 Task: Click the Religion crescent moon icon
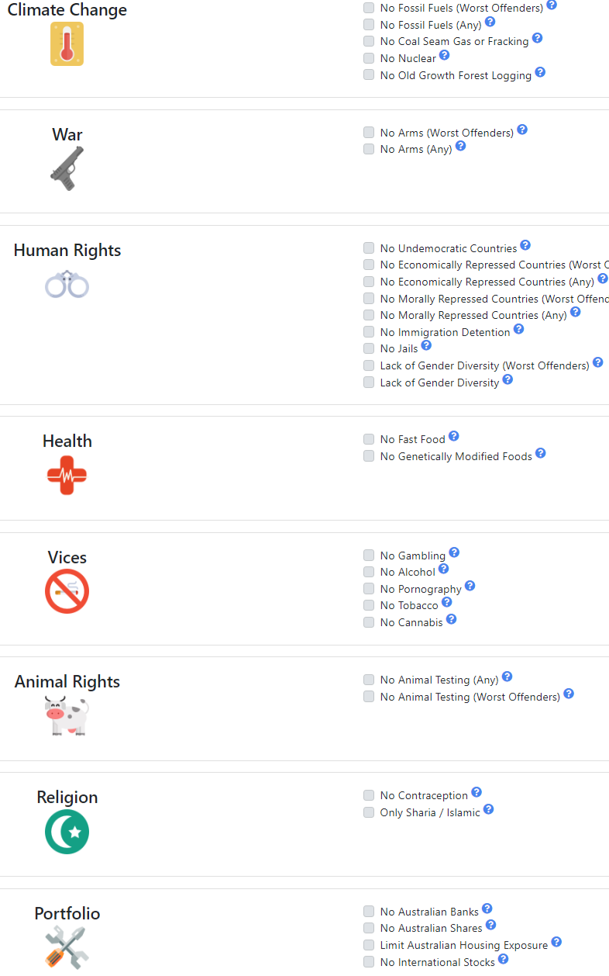(67, 832)
